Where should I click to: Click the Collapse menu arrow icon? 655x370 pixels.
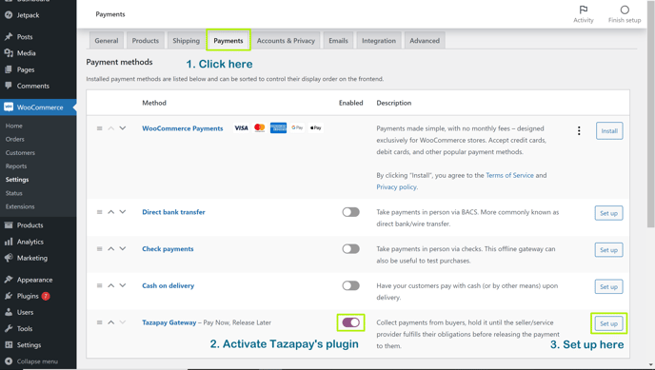[x=9, y=361]
